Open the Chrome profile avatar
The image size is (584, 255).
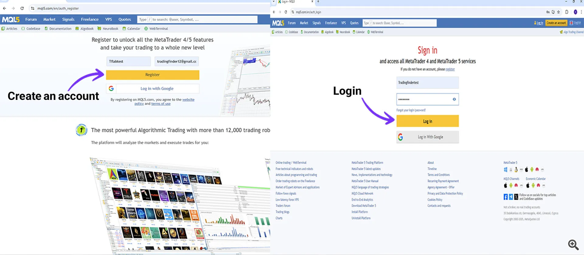click(575, 12)
